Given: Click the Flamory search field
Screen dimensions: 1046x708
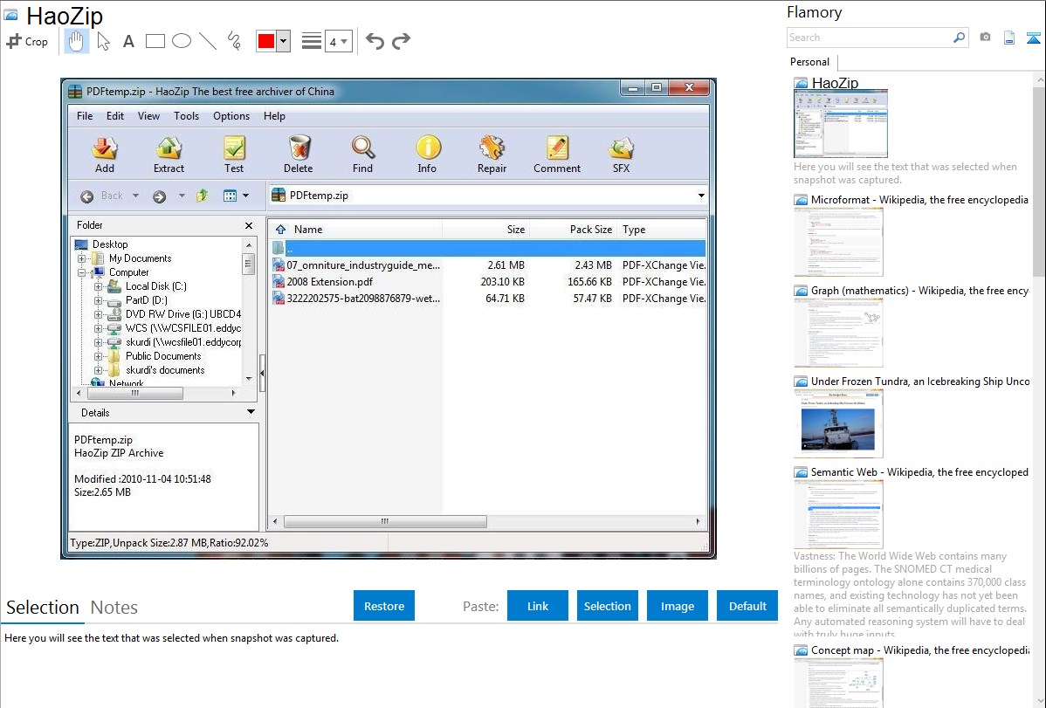Looking at the screenshot, I should click(x=870, y=38).
